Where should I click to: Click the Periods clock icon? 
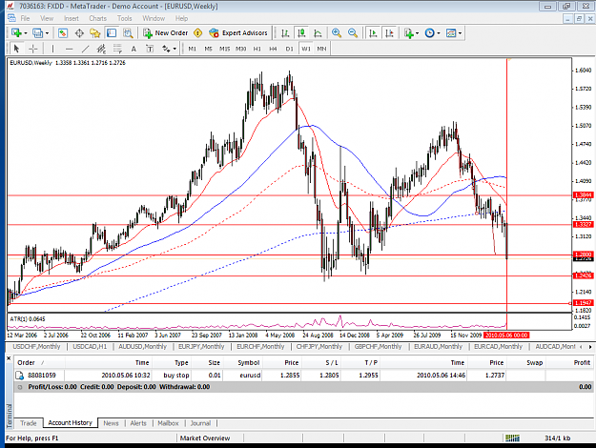429,33
